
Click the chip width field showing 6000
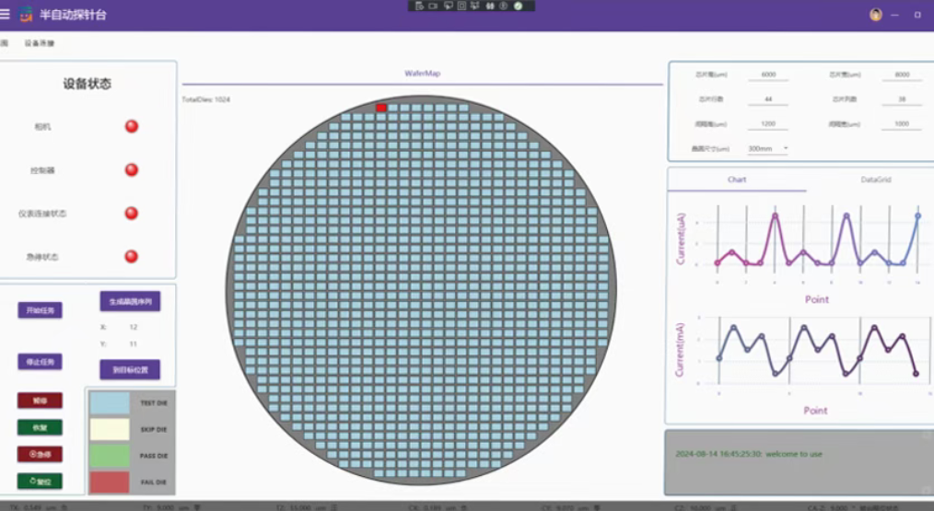[768, 75]
